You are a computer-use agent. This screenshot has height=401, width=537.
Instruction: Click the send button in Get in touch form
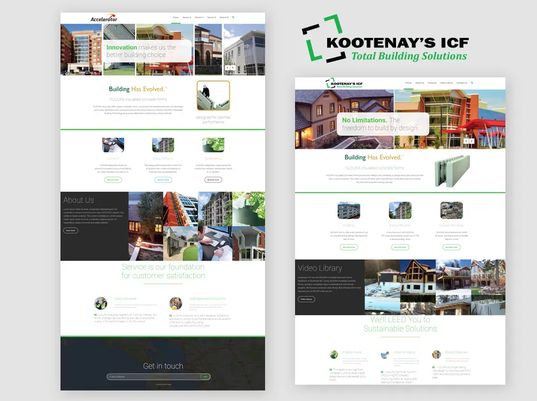[x=205, y=377]
